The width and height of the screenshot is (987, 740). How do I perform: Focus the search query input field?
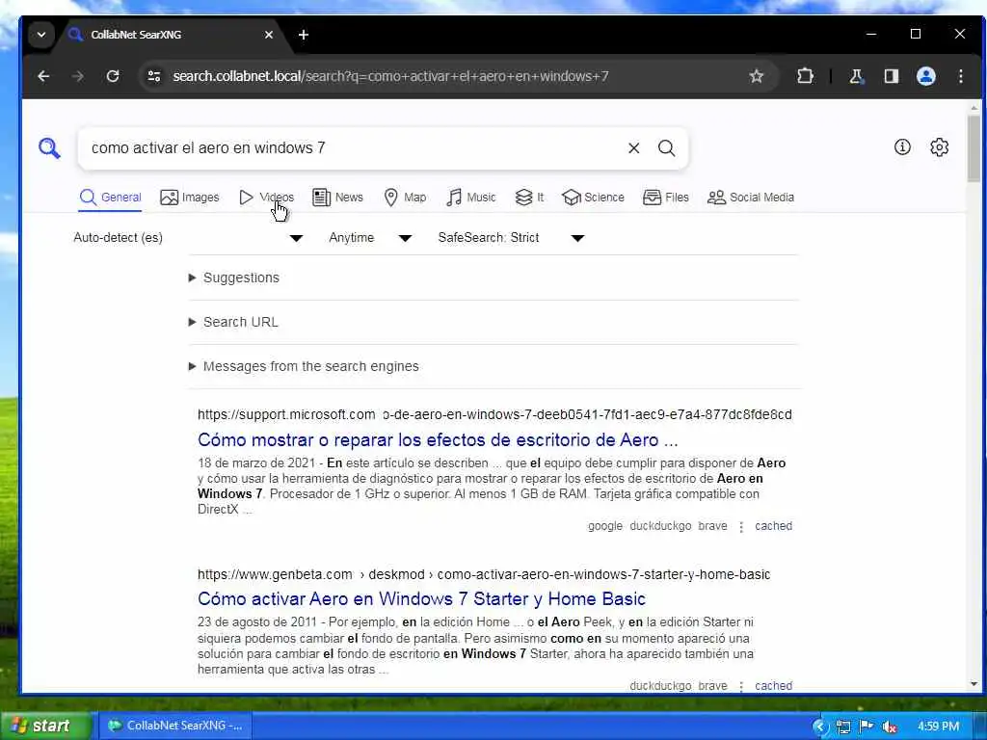pyautogui.click(x=353, y=147)
